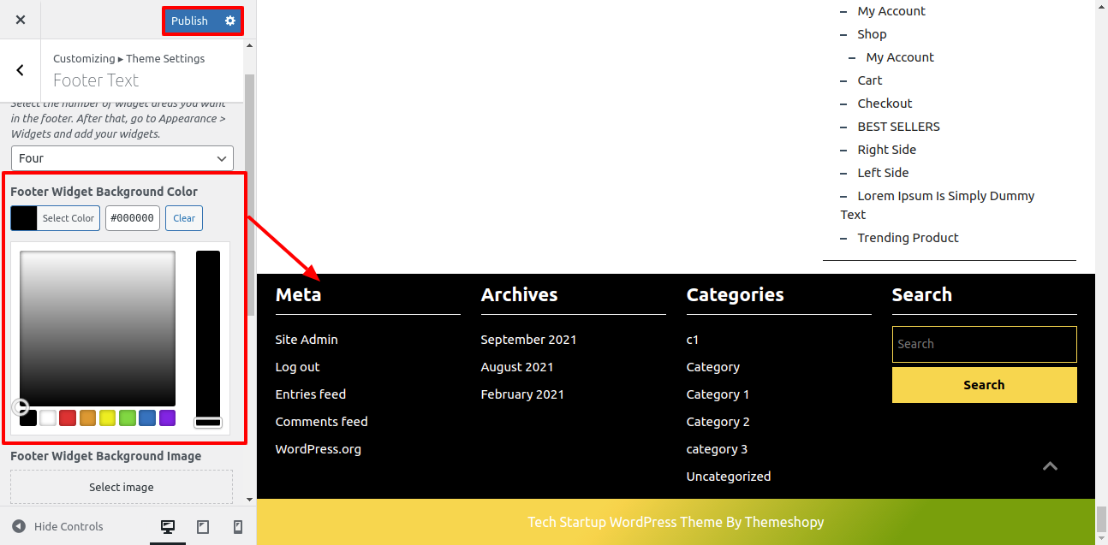
Task: Go back using the left chevron arrow
Action: pyautogui.click(x=21, y=70)
